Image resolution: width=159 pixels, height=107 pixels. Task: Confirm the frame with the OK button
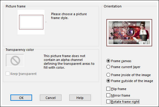click(x=21, y=98)
